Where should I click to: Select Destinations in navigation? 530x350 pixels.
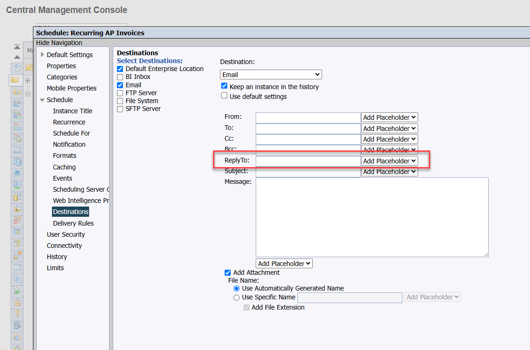click(71, 212)
